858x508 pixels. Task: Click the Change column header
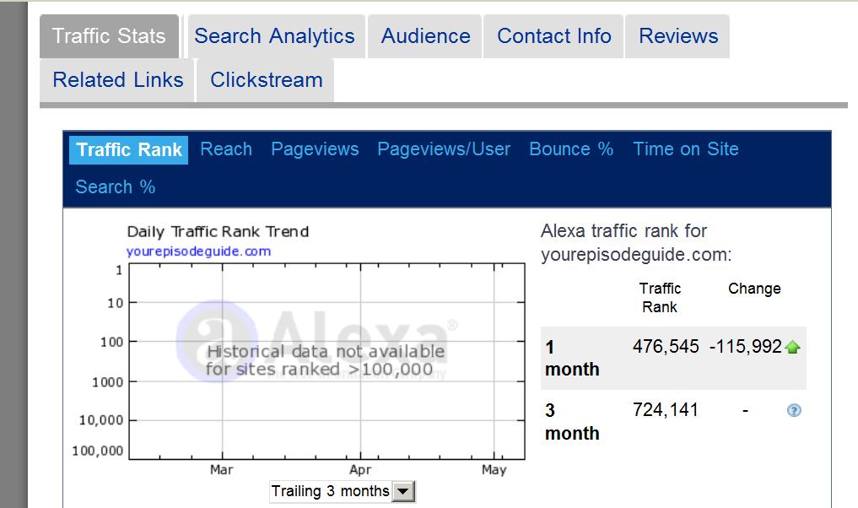754,289
